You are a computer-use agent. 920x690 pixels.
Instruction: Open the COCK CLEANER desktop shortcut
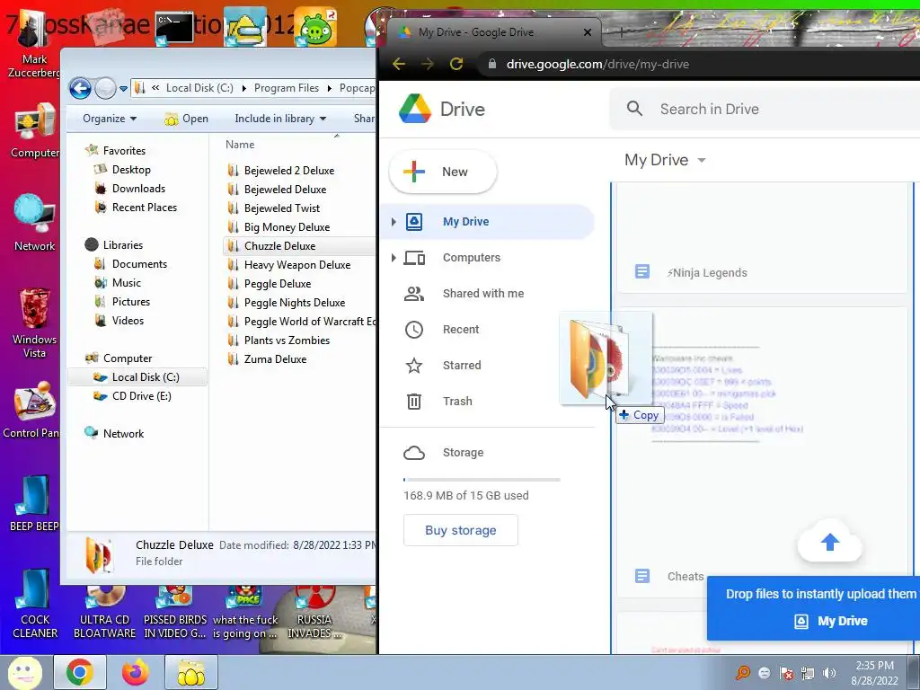click(x=35, y=603)
